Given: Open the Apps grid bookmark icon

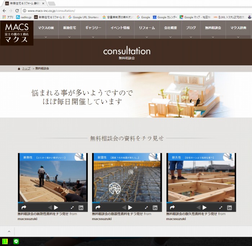Looking at the screenshot, I should pyautogui.click(x=4, y=17).
